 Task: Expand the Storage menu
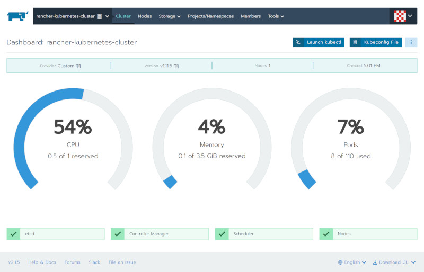(x=170, y=16)
